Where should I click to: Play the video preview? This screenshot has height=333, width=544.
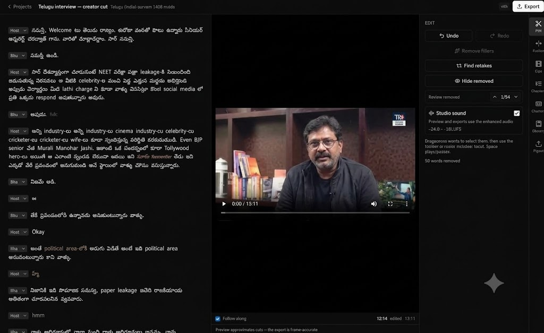pos(224,203)
